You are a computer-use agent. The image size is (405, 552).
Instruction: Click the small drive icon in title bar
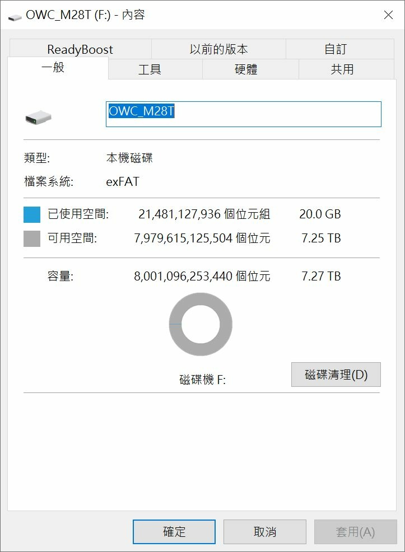[15, 17]
